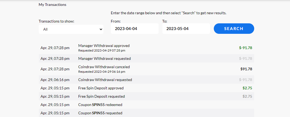Click the Transactions to show label
Screen dimensions: 290x117
point(56,21)
